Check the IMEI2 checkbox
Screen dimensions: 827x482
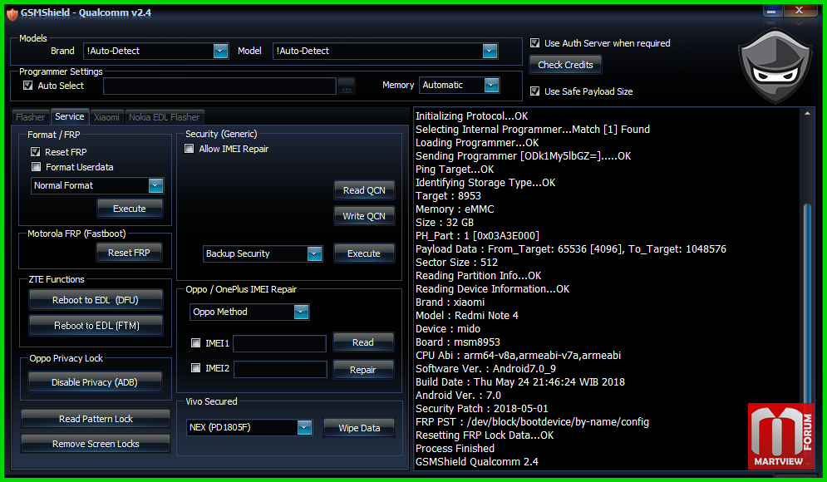point(195,367)
